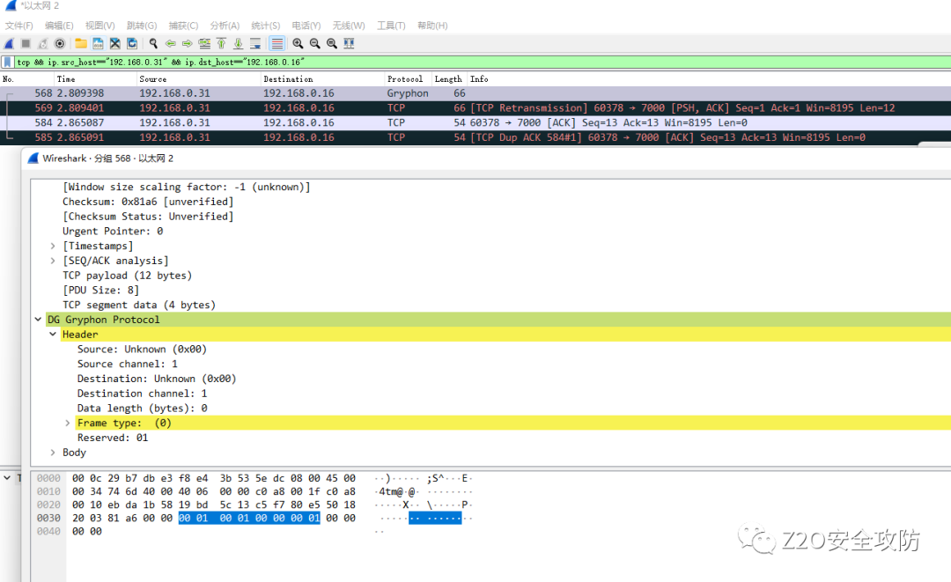Open the go to specific packet tool
This screenshot has width=951, height=582.
(204, 44)
